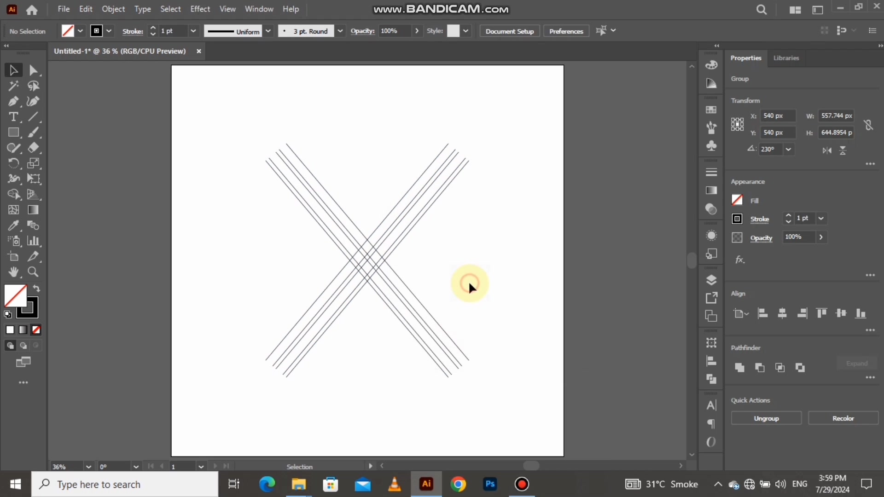Click Horizontal Align Center icon

[782, 313]
